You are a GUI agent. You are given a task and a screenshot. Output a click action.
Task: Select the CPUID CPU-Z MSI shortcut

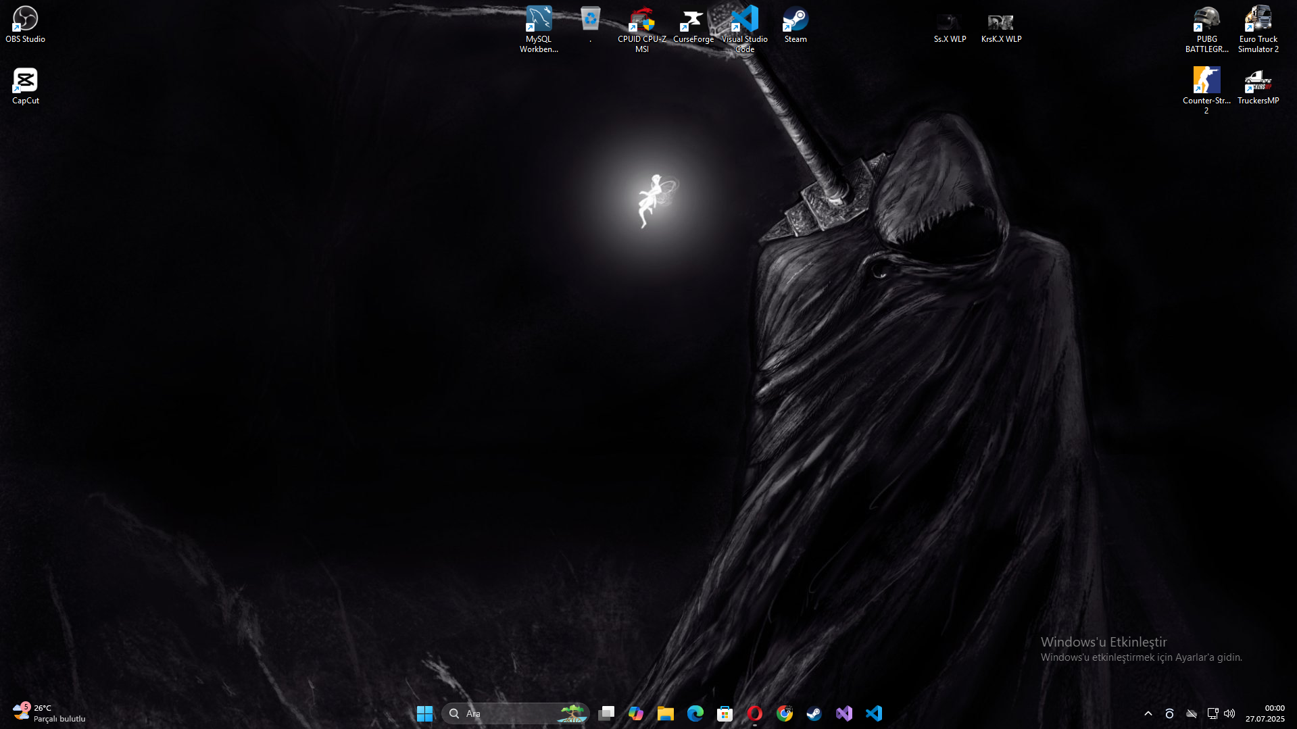pos(641,30)
